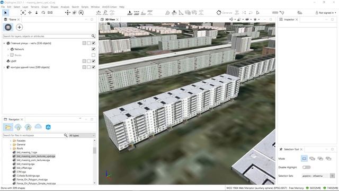Click the Play simulation arrow icon
The width and height of the screenshot is (339, 191).
point(257,13)
